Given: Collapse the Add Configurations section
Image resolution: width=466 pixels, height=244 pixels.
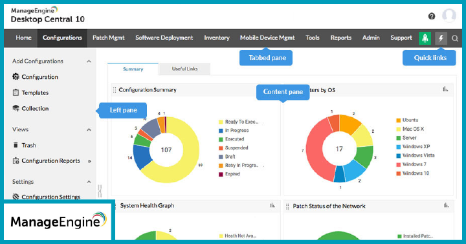Looking at the screenshot, I should pyautogui.click(x=89, y=61).
